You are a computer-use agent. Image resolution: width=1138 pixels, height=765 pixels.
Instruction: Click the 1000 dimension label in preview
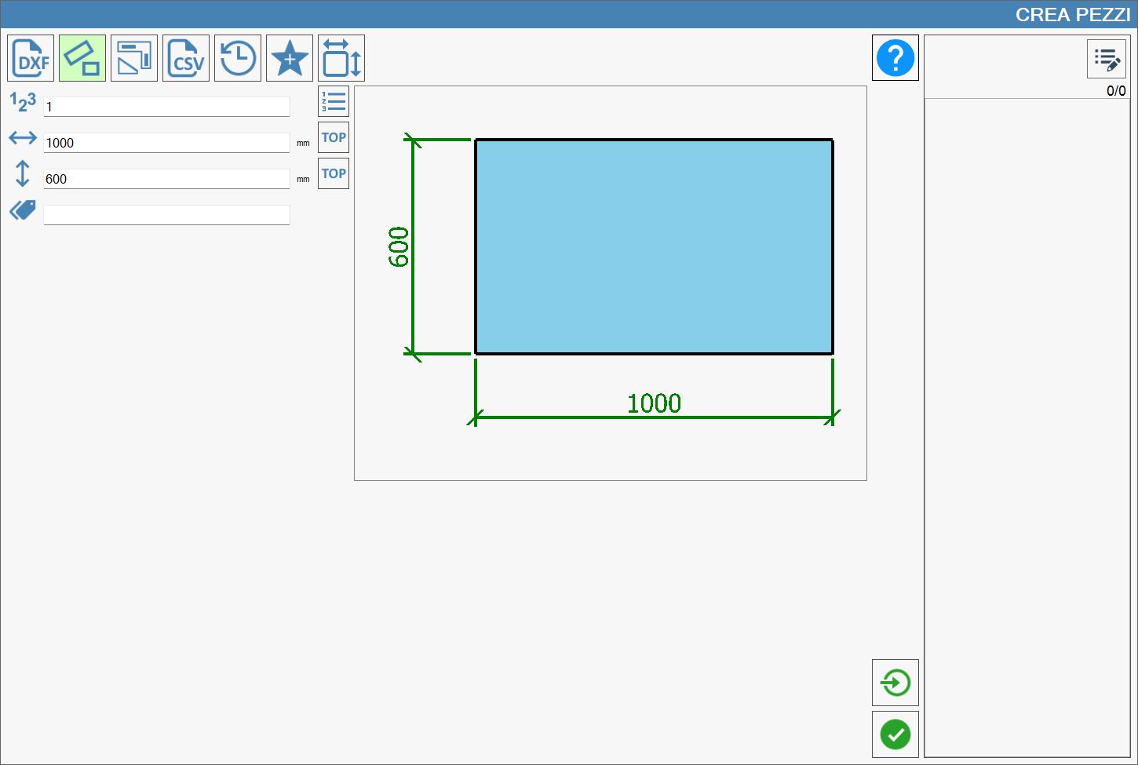click(654, 403)
